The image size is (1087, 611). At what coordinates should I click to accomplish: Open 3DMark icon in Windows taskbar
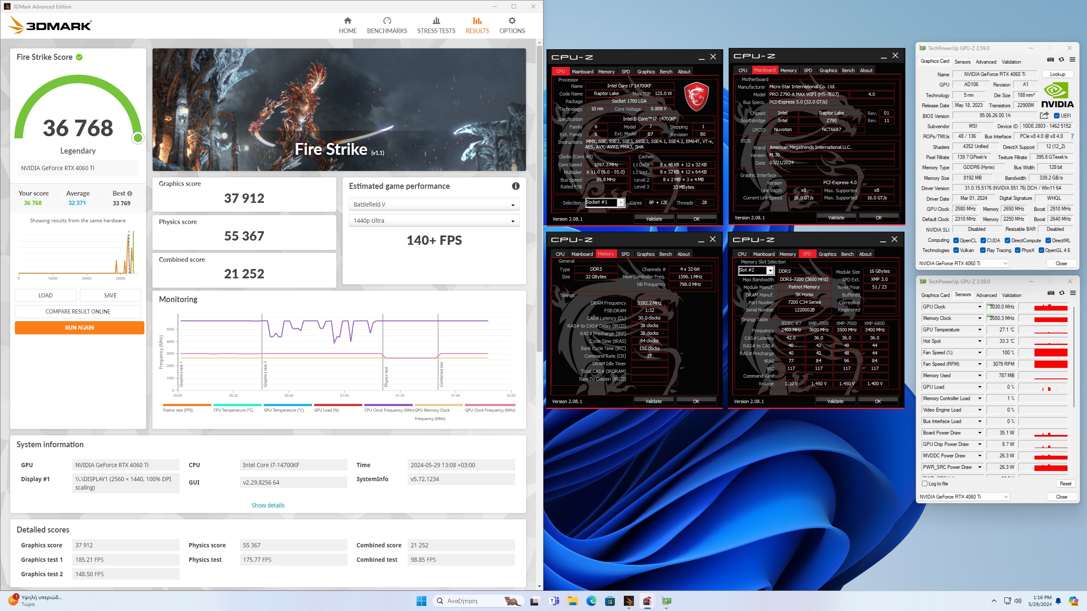click(628, 601)
